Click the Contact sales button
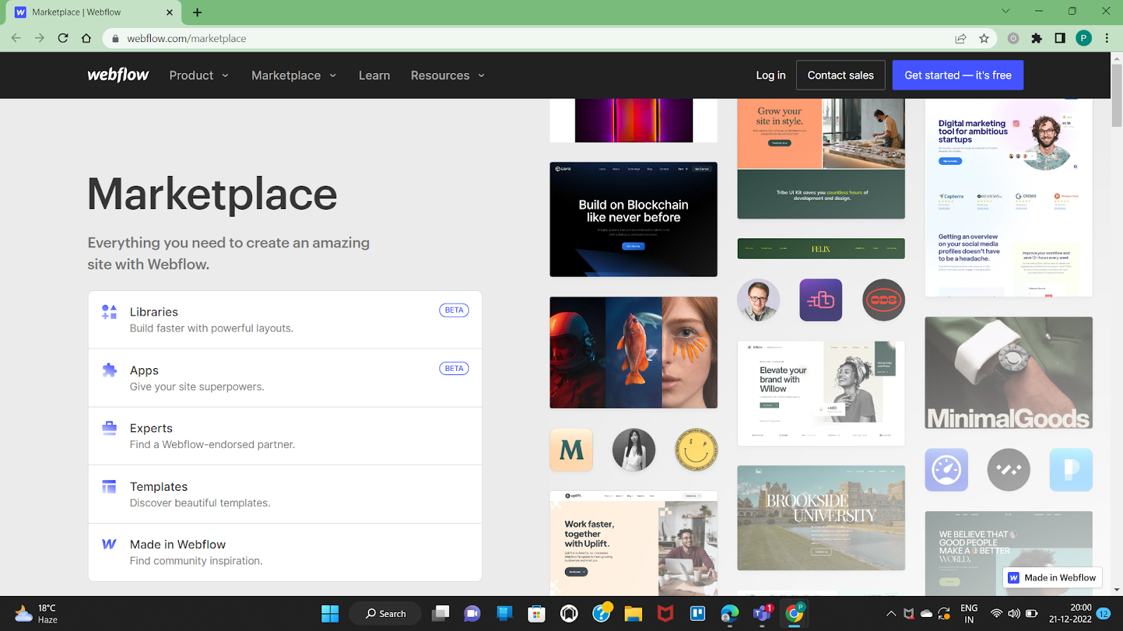Image resolution: width=1123 pixels, height=631 pixels. pyautogui.click(x=840, y=75)
